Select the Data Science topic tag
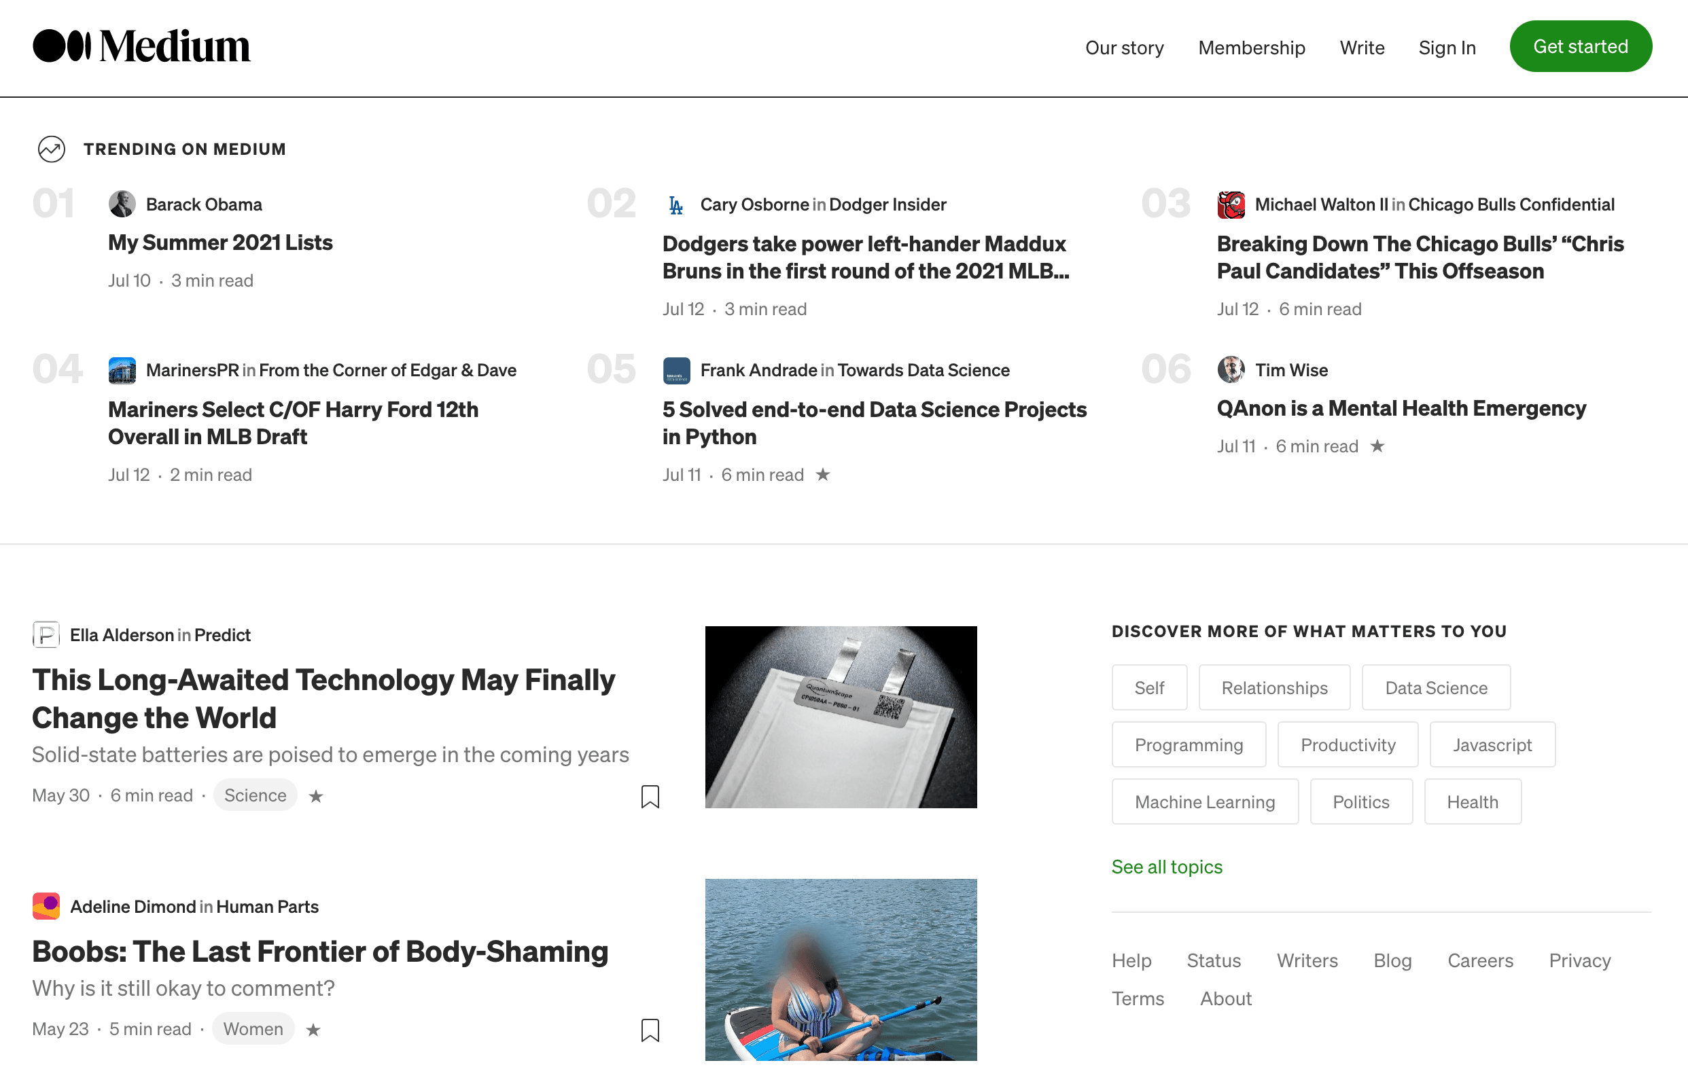The width and height of the screenshot is (1688, 1084). tap(1436, 688)
